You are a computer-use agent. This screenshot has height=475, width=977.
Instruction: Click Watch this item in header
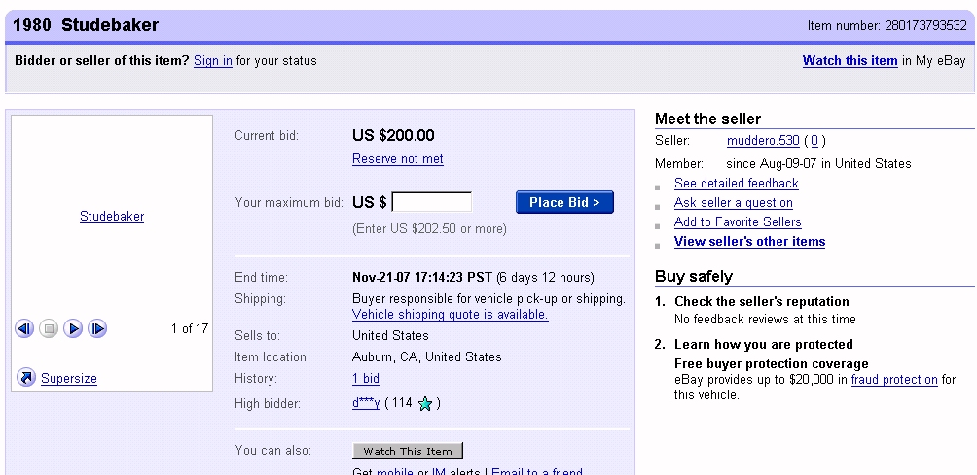click(x=850, y=61)
